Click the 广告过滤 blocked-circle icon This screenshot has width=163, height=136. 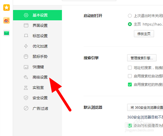point(26,108)
